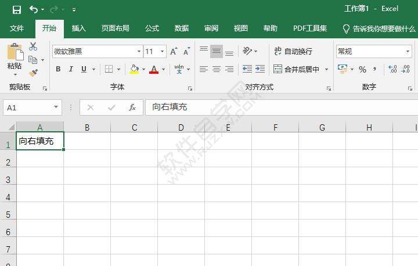Screen dimensions: 418x266
Task: Click the 粘贴 paste icon
Action: click(15, 52)
